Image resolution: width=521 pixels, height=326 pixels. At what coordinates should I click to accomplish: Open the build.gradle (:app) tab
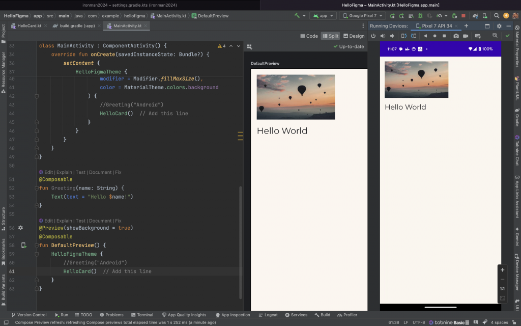pyautogui.click(x=77, y=25)
